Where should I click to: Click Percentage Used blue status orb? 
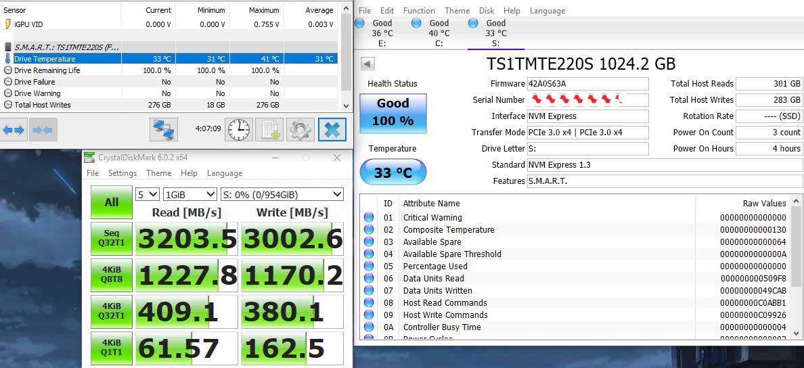click(x=369, y=266)
